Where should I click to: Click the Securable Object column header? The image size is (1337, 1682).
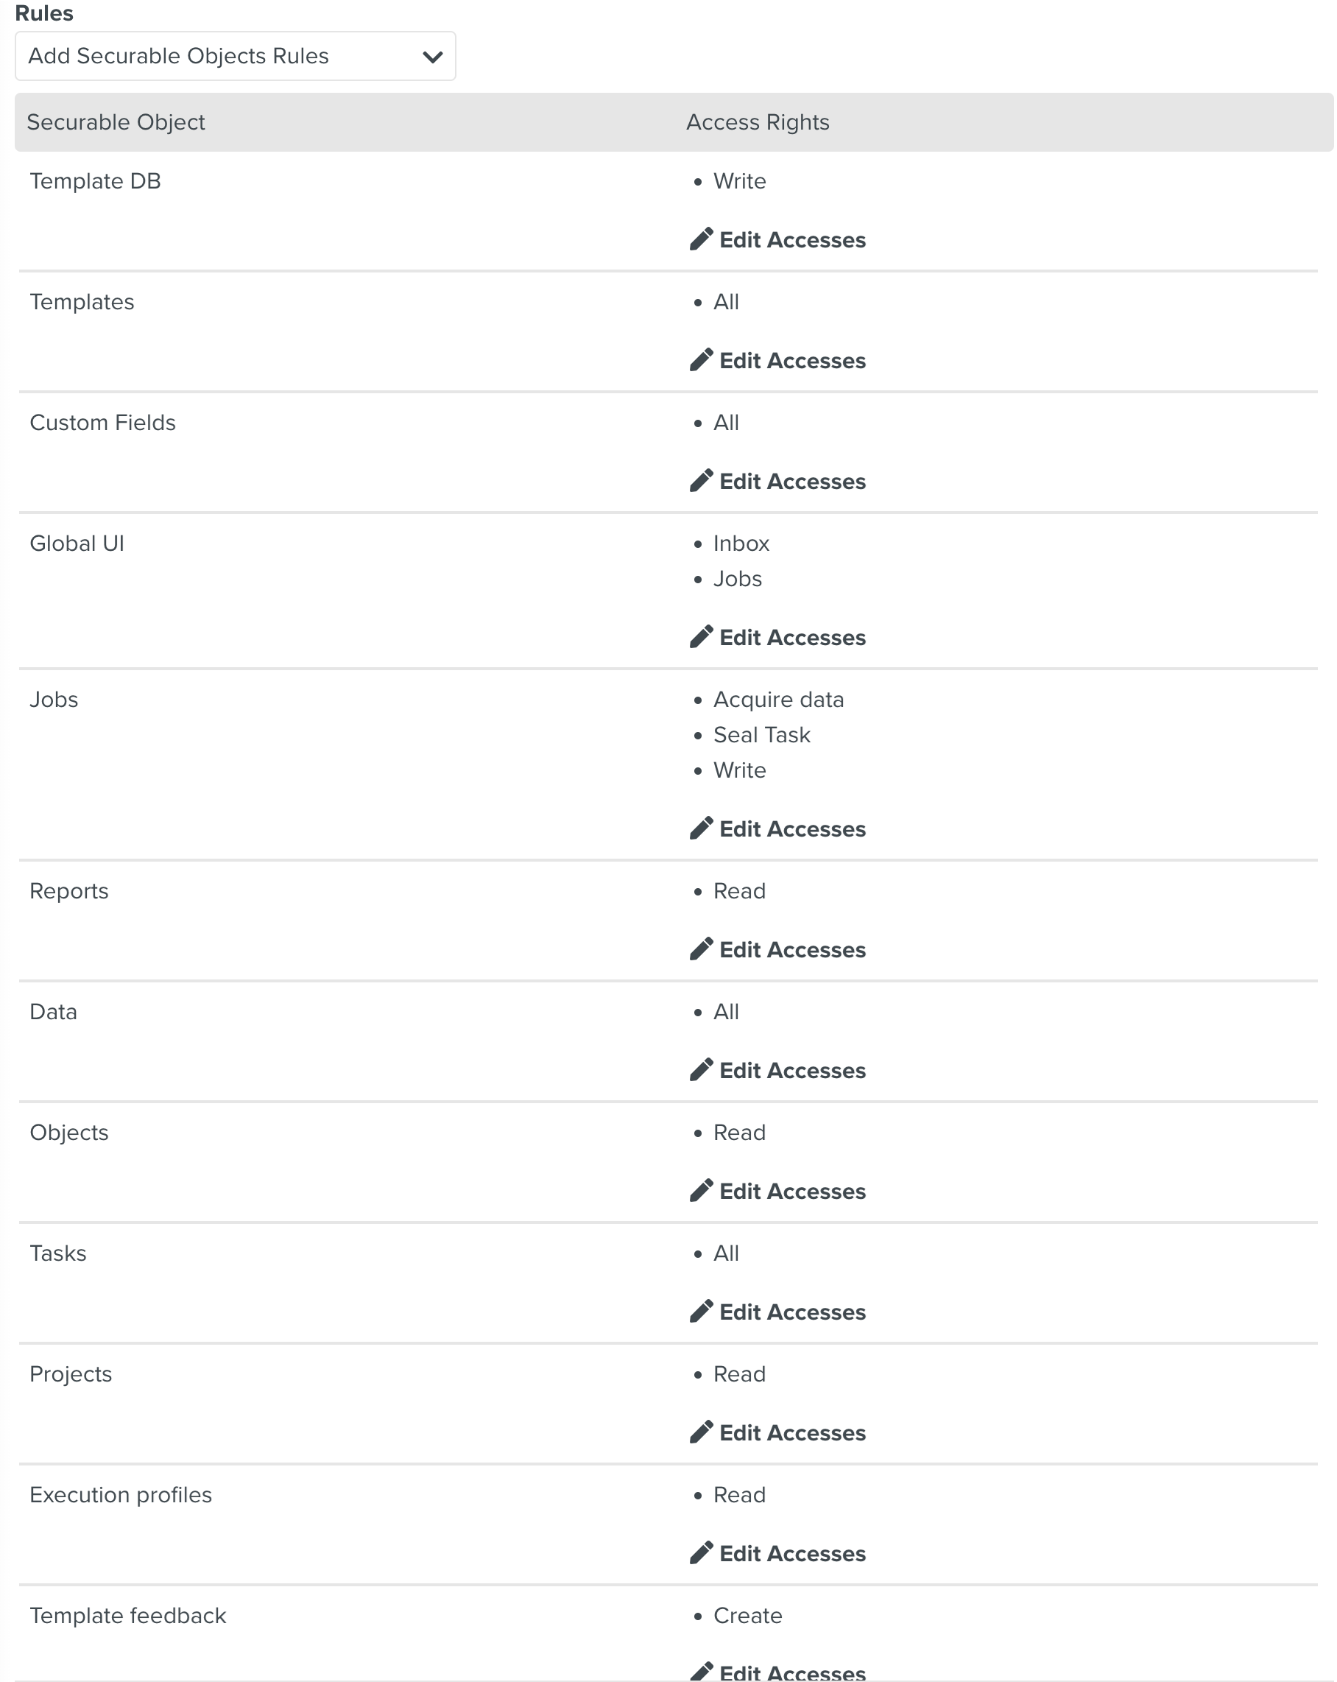(x=116, y=122)
